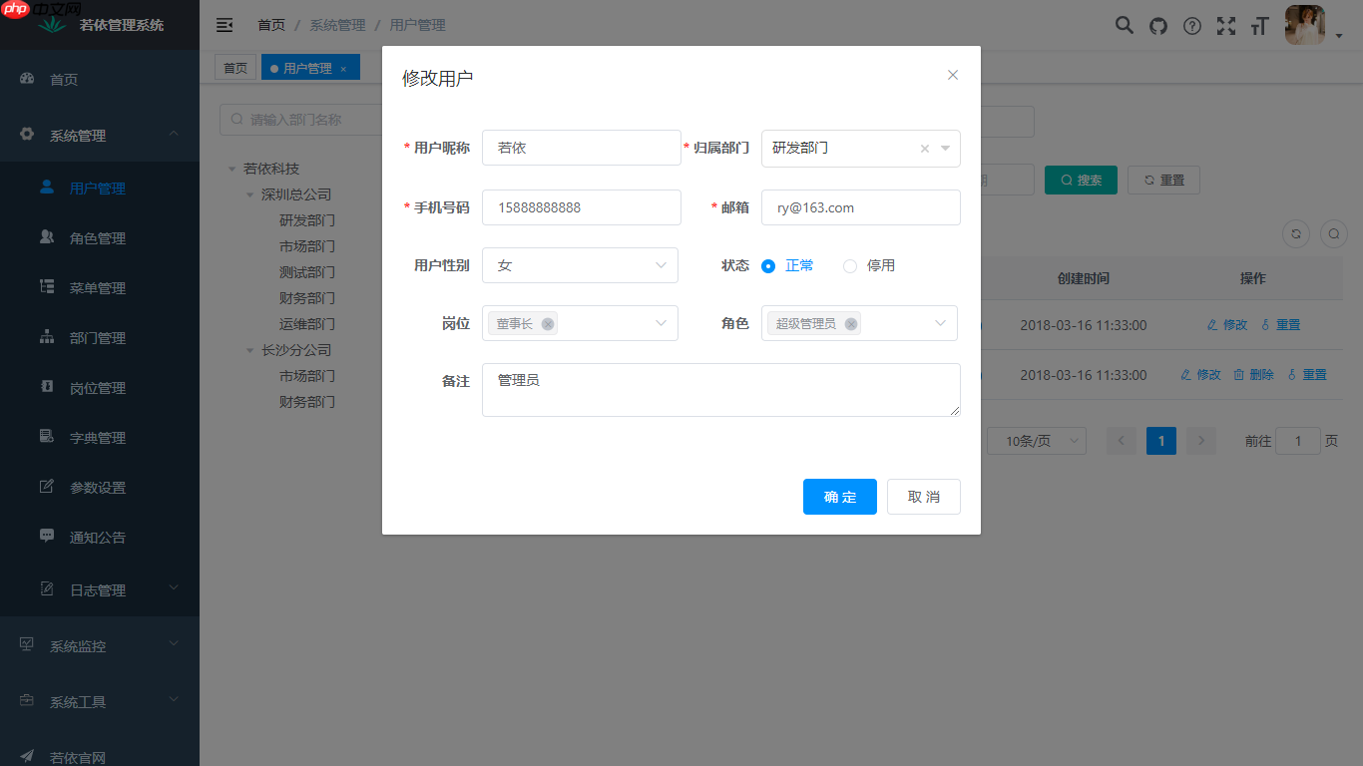The height and width of the screenshot is (766, 1363).
Task: Remove 超级管理员 tag using its x icon
Action: 850,323
